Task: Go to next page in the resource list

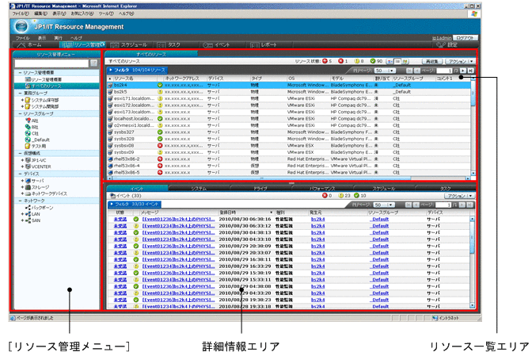Action: click(x=463, y=70)
